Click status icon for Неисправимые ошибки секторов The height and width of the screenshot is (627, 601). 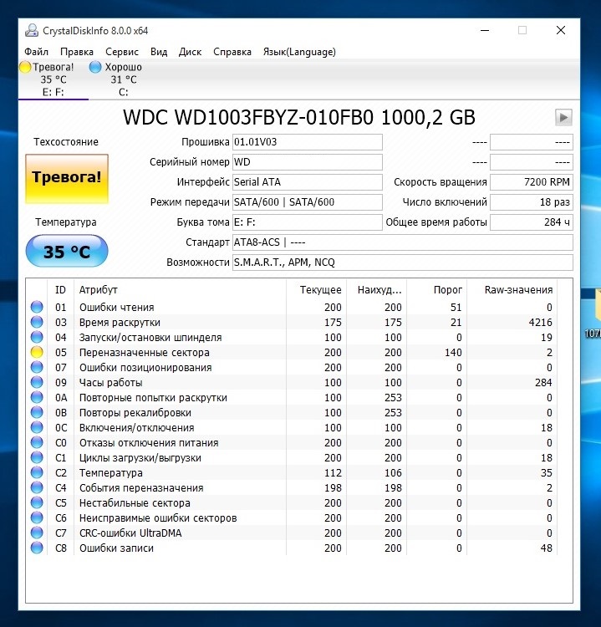pyautogui.click(x=37, y=517)
